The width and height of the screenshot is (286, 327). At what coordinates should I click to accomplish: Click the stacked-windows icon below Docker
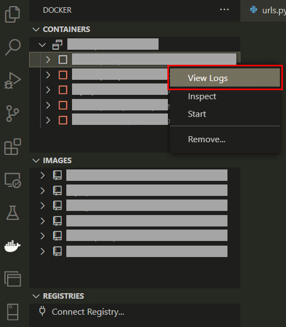pos(12,279)
